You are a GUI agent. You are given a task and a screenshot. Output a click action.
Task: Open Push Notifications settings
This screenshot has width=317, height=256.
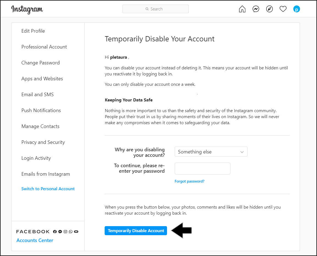41,110
